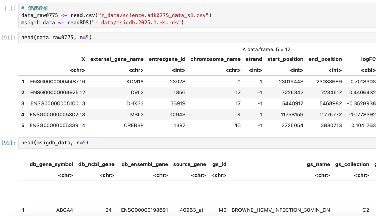Screen dimensions: 376x216
Task: Click the DVL2 gene name cell
Action: coord(137,93)
